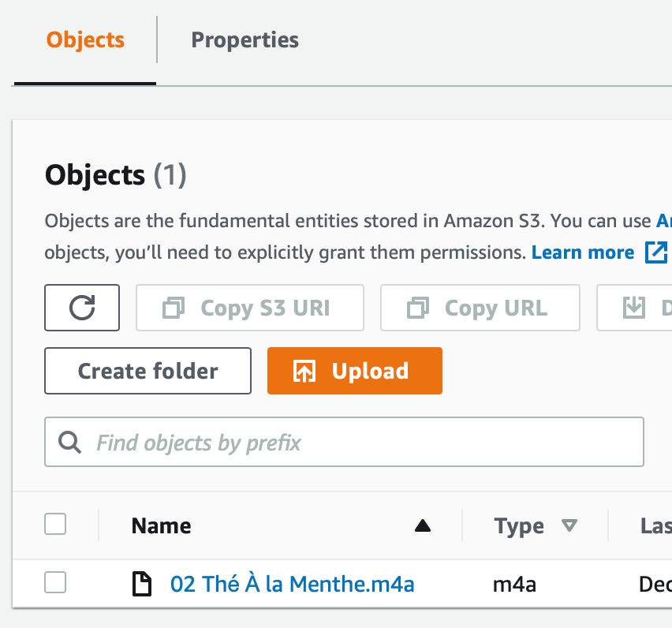Screen dimensions: 672x628
Task: Click the download icon on the Download button
Action: tap(635, 308)
